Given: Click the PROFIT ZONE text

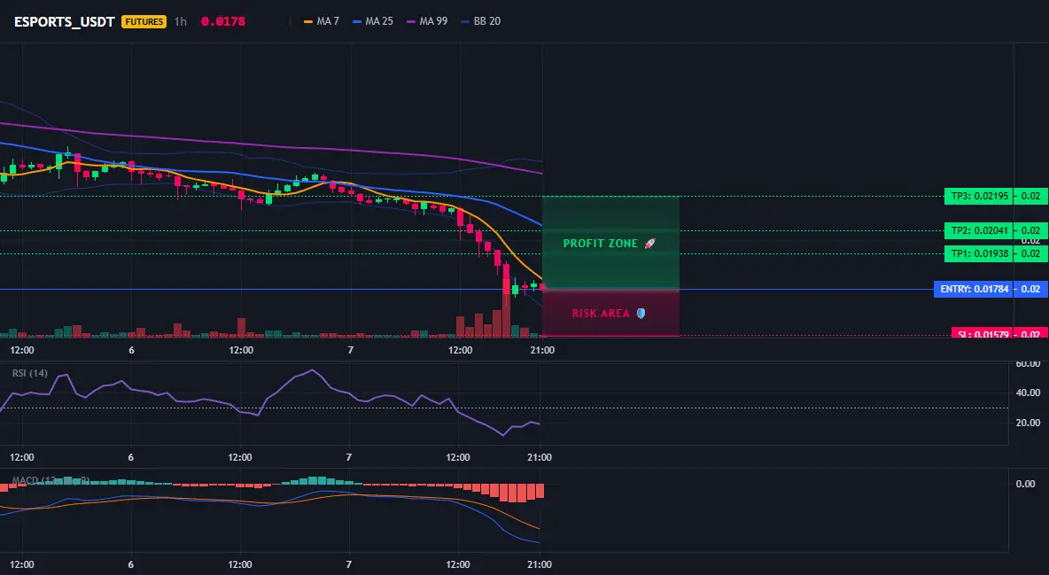Looking at the screenshot, I should tap(600, 244).
